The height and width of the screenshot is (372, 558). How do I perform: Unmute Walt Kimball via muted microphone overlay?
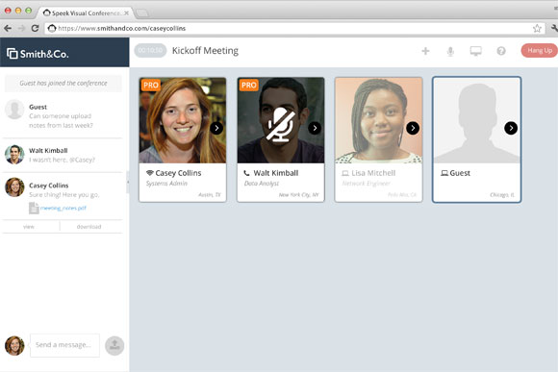coord(281,124)
